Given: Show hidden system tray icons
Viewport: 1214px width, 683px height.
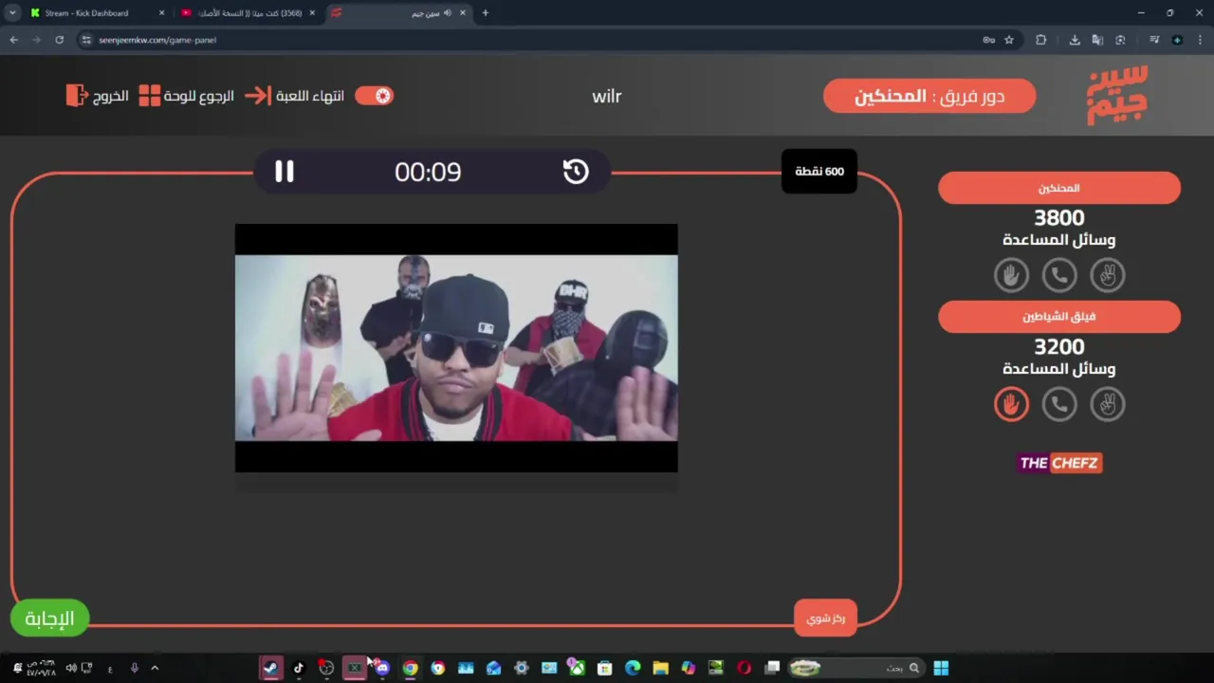Looking at the screenshot, I should coord(155,668).
